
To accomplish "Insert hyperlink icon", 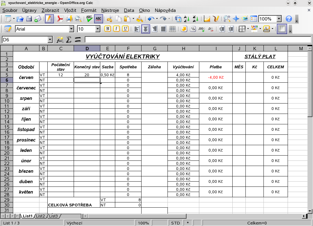I will click(x=178, y=19).
